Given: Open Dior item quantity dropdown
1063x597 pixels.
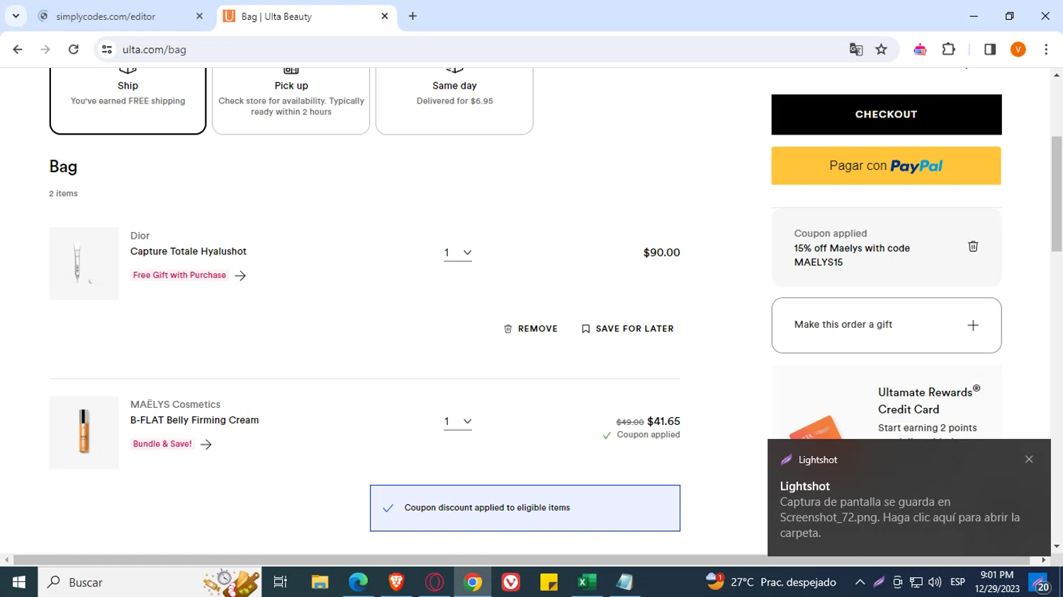Looking at the screenshot, I should [458, 253].
